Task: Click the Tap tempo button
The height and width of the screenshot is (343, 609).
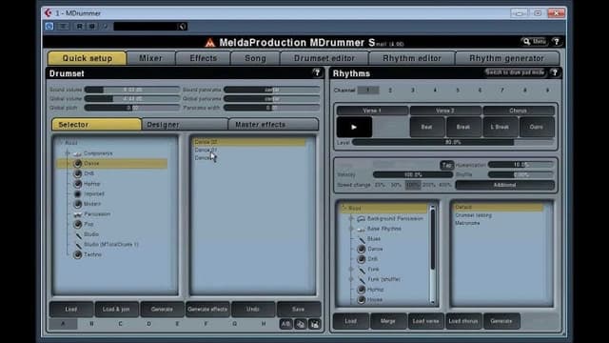Action: (446, 165)
